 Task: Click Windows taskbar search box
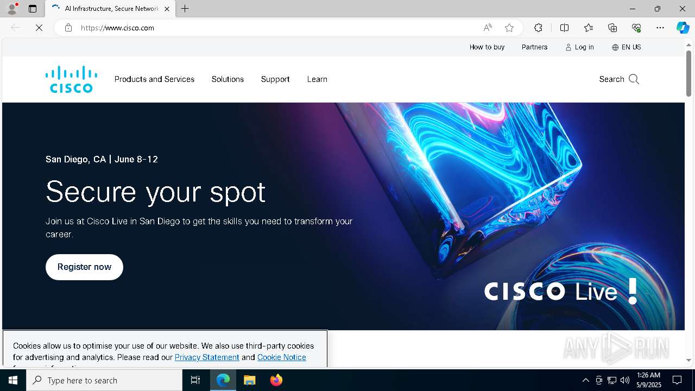pos(104,380)
